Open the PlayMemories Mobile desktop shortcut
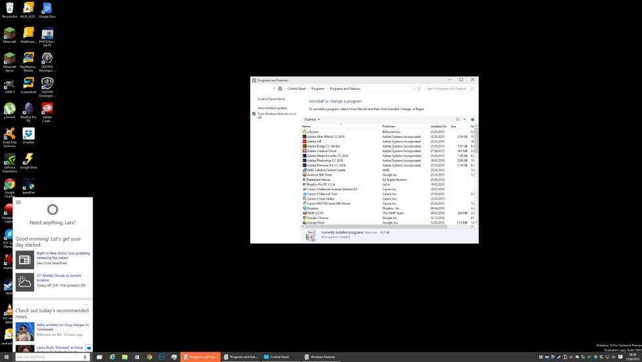Viewport: 642px width, 362px height. pos(28,62)
